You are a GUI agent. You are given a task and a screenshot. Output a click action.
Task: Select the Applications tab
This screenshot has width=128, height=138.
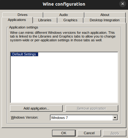[x=17, y=20]
